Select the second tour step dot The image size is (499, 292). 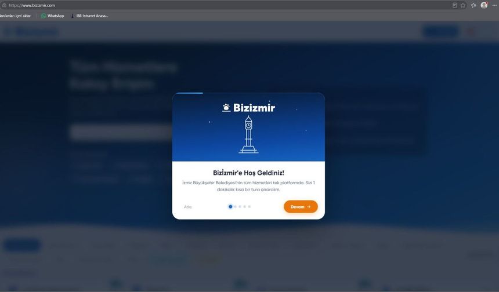point(235,206)
